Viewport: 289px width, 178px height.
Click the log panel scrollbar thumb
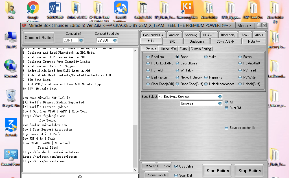[135, 146]
